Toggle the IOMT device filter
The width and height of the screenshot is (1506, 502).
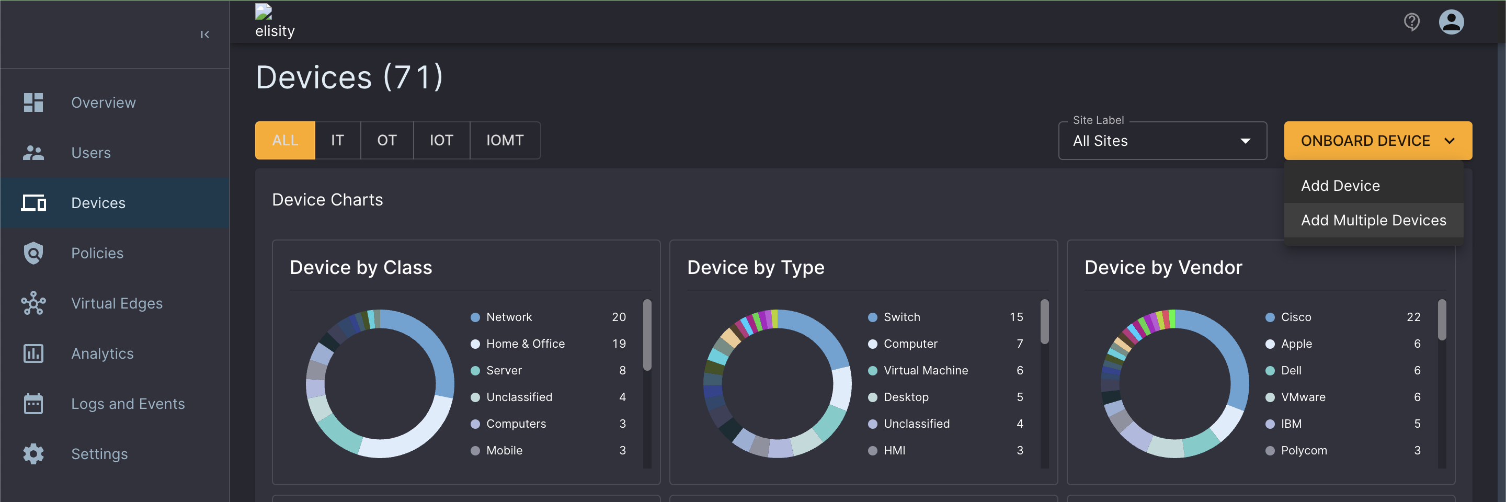tap(505, 140)
